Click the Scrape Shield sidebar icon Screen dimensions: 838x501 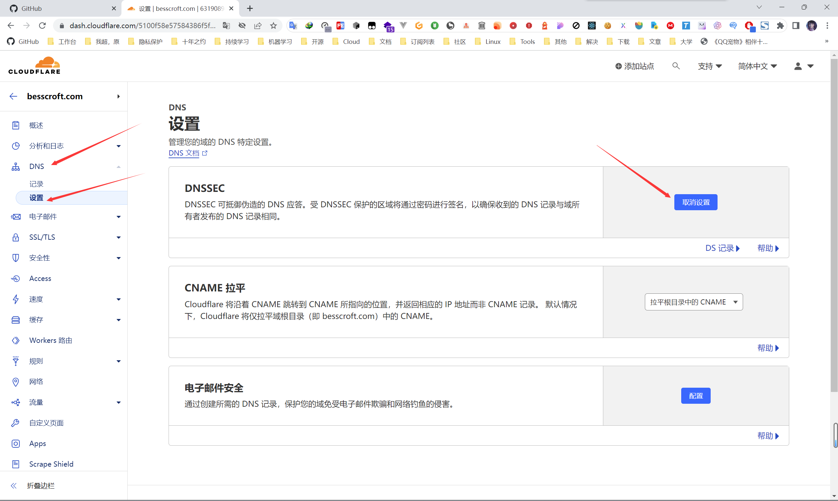coord(15,464)
